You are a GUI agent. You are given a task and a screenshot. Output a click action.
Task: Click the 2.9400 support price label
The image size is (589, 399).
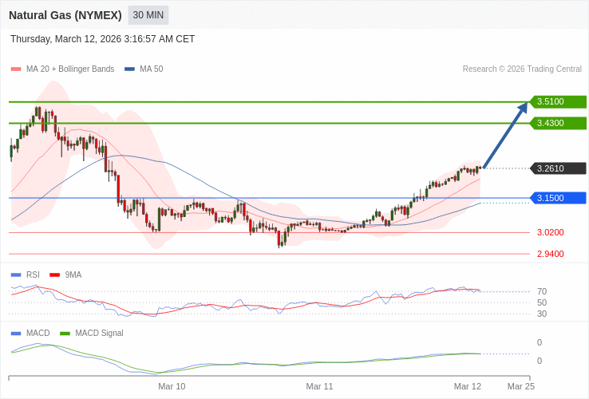pos(550,255)
